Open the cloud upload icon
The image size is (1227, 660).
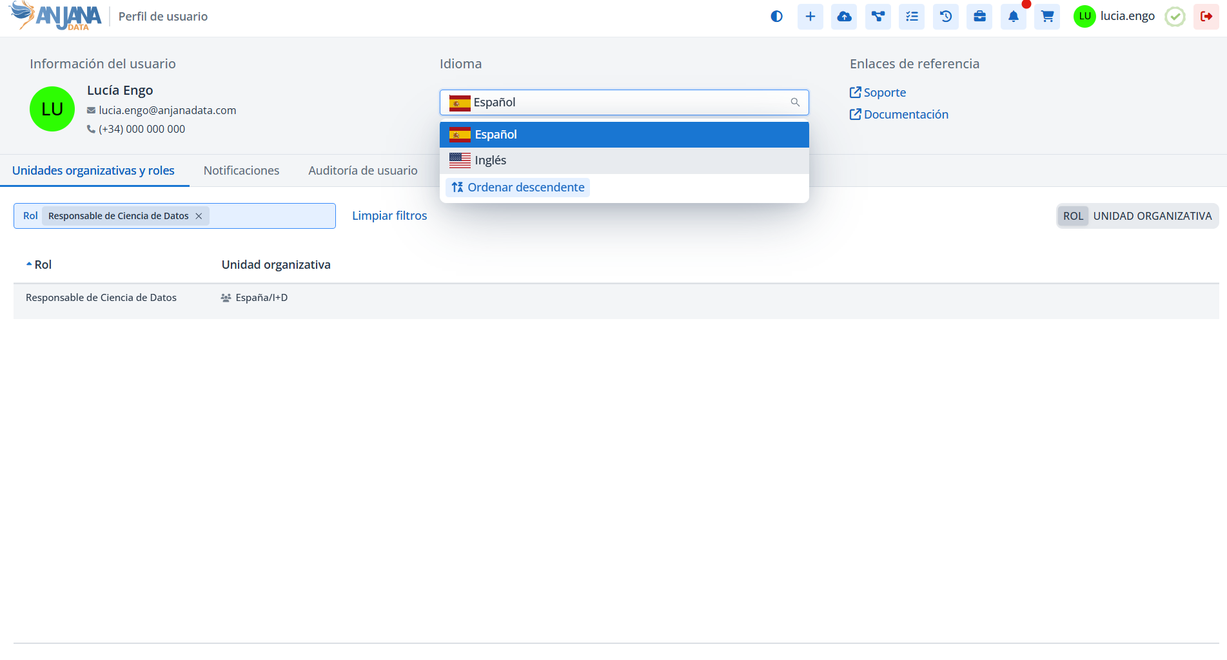click(x=844, y=17)
